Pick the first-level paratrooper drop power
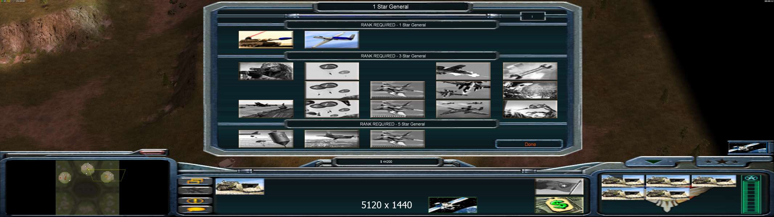774x217 pixels. pyautogui.click(x=332, y=71)
